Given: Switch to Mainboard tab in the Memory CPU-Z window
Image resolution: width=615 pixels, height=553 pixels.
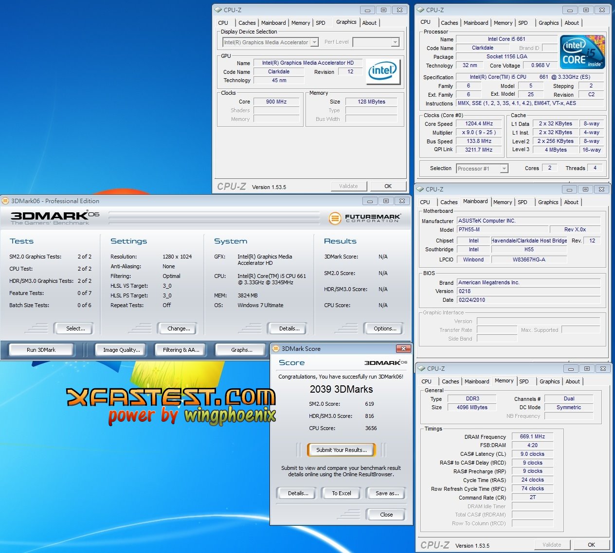Looking at the screenshot, I should click(x=477, y=381).
